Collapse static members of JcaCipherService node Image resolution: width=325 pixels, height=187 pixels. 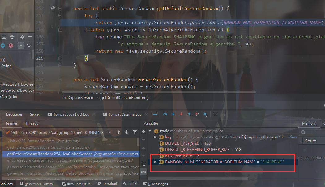150,131
